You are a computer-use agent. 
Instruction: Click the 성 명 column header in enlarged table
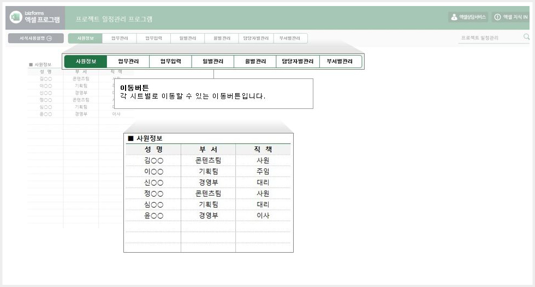pyautogui.click(x=153, y=149)
